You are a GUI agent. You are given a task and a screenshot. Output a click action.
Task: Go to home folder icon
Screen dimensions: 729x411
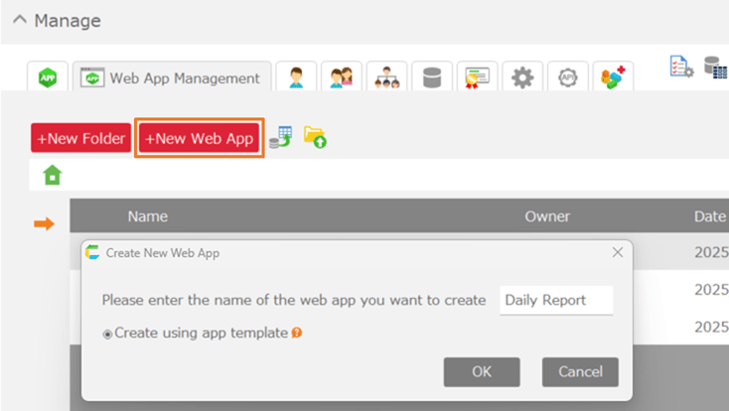pos(52,175)
